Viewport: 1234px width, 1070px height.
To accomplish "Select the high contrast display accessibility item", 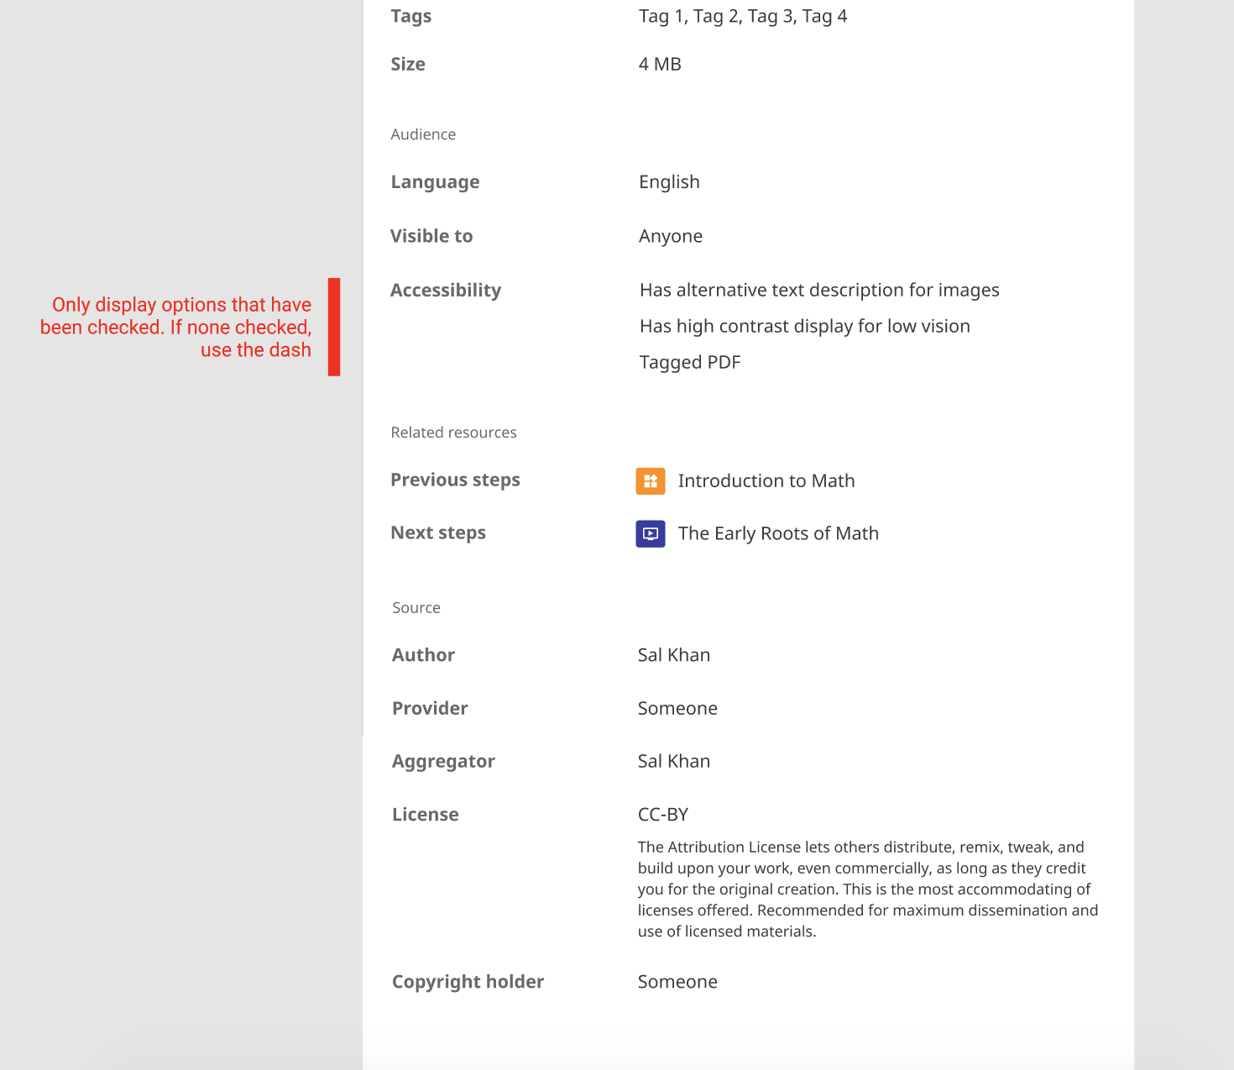I will 805,326.
